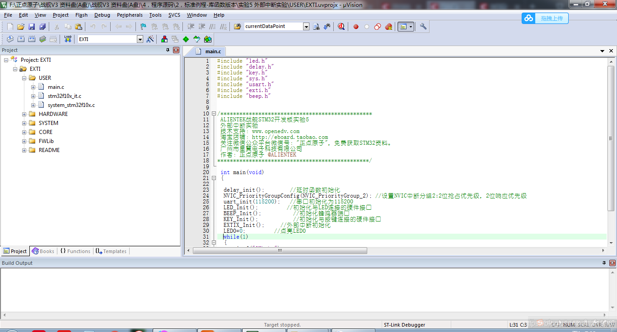
Task: Expand the HARDWARE folder in project tree
Action: coord(24,114)
